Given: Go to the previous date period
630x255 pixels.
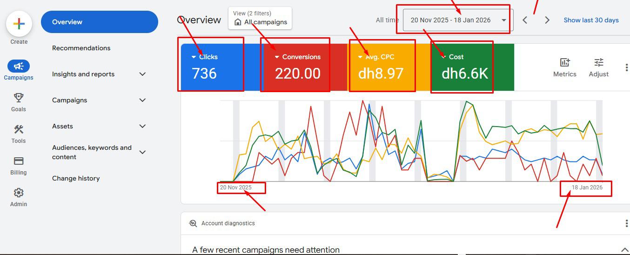Looking at the screenshot, I should (x=525, y=20).
